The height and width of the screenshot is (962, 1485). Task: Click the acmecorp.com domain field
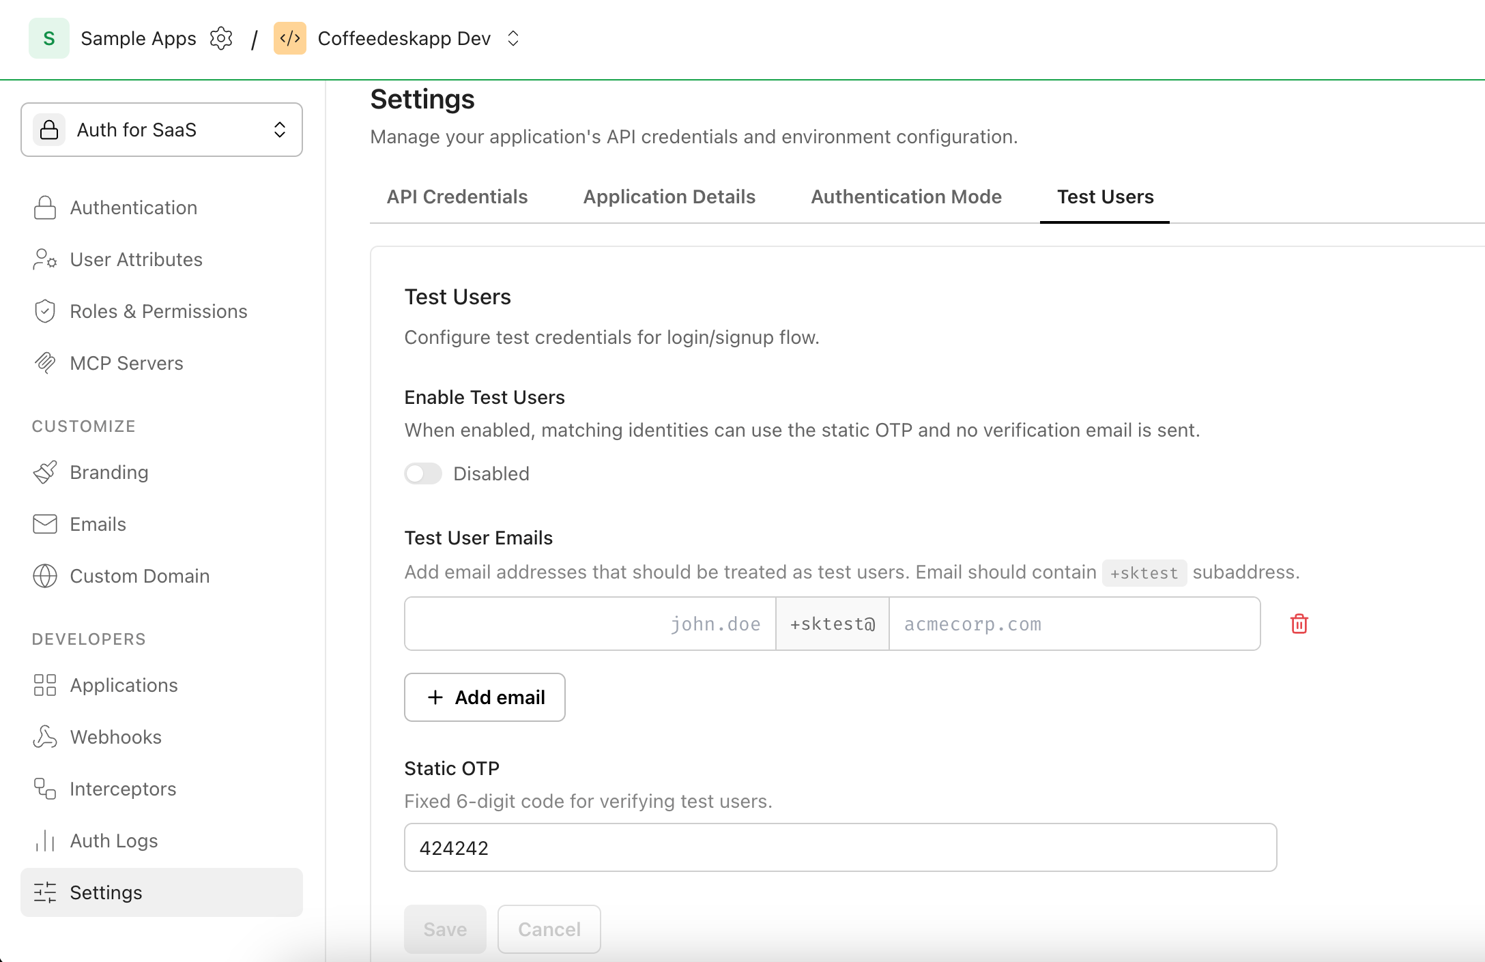(x=1075, y=624)
